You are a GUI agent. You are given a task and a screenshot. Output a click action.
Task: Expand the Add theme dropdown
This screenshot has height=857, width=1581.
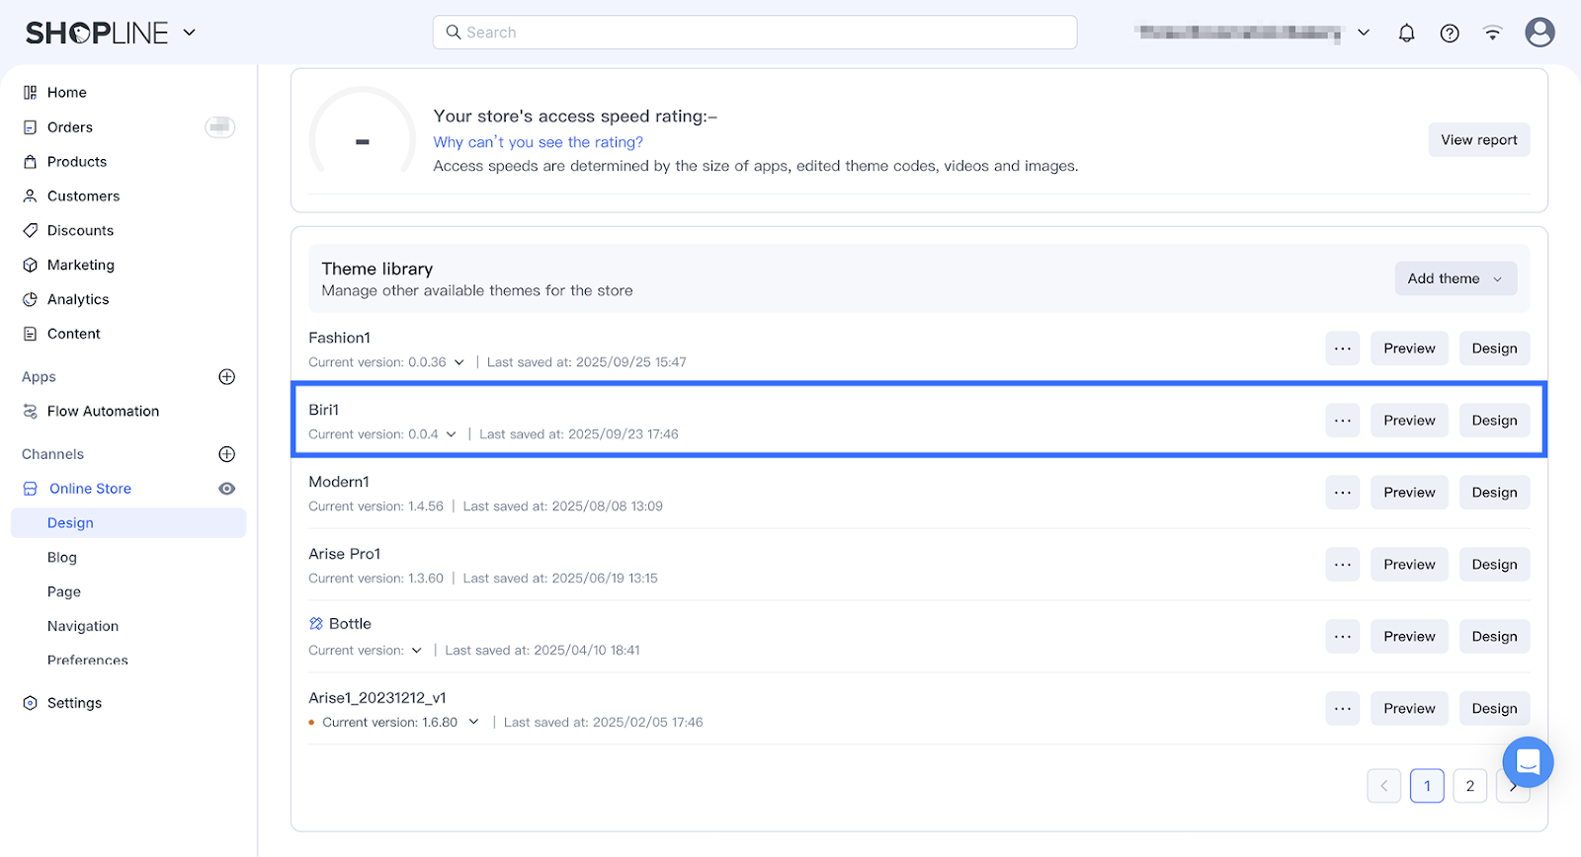click(x=1455, y=278)
